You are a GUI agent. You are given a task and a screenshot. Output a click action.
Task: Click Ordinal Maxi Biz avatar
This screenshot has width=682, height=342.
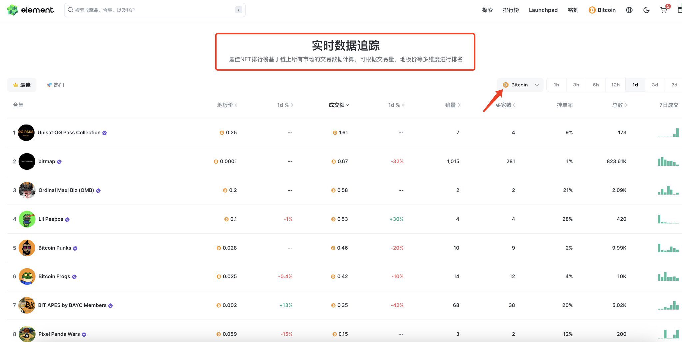click(x=27, y=190)
